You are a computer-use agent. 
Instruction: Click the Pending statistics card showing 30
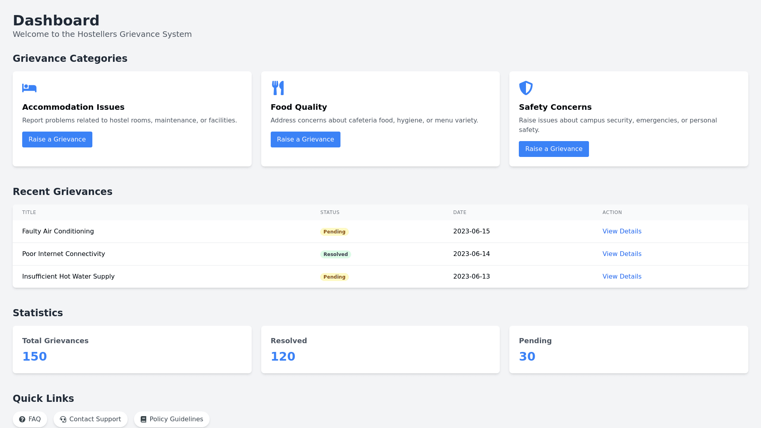pyautogui.click(x=628, y=350)
